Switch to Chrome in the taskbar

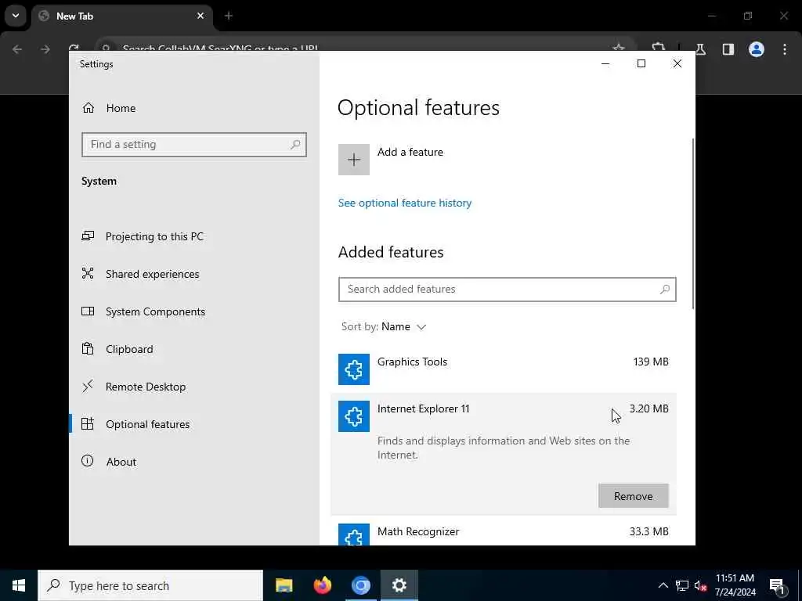[360, 585]
